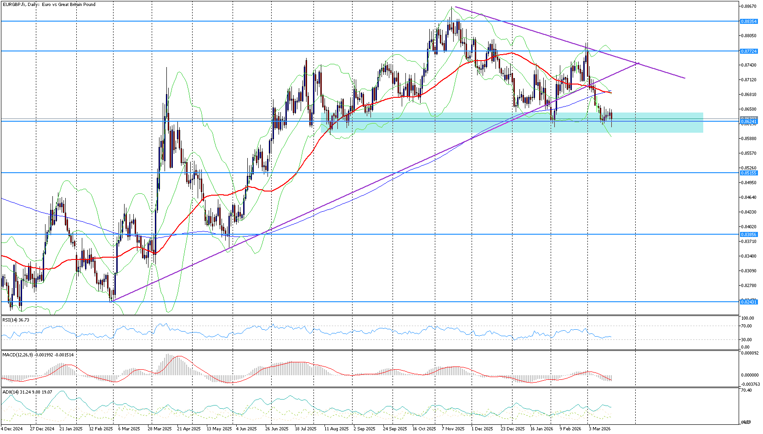The height and width of the screenshot is (434, 763).
Task: Click the 70.00 level on RSI scale
Action: (748, 326)
